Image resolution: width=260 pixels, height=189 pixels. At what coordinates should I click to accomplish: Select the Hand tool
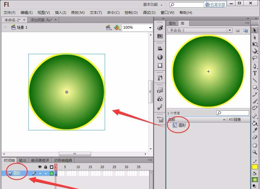255,145
